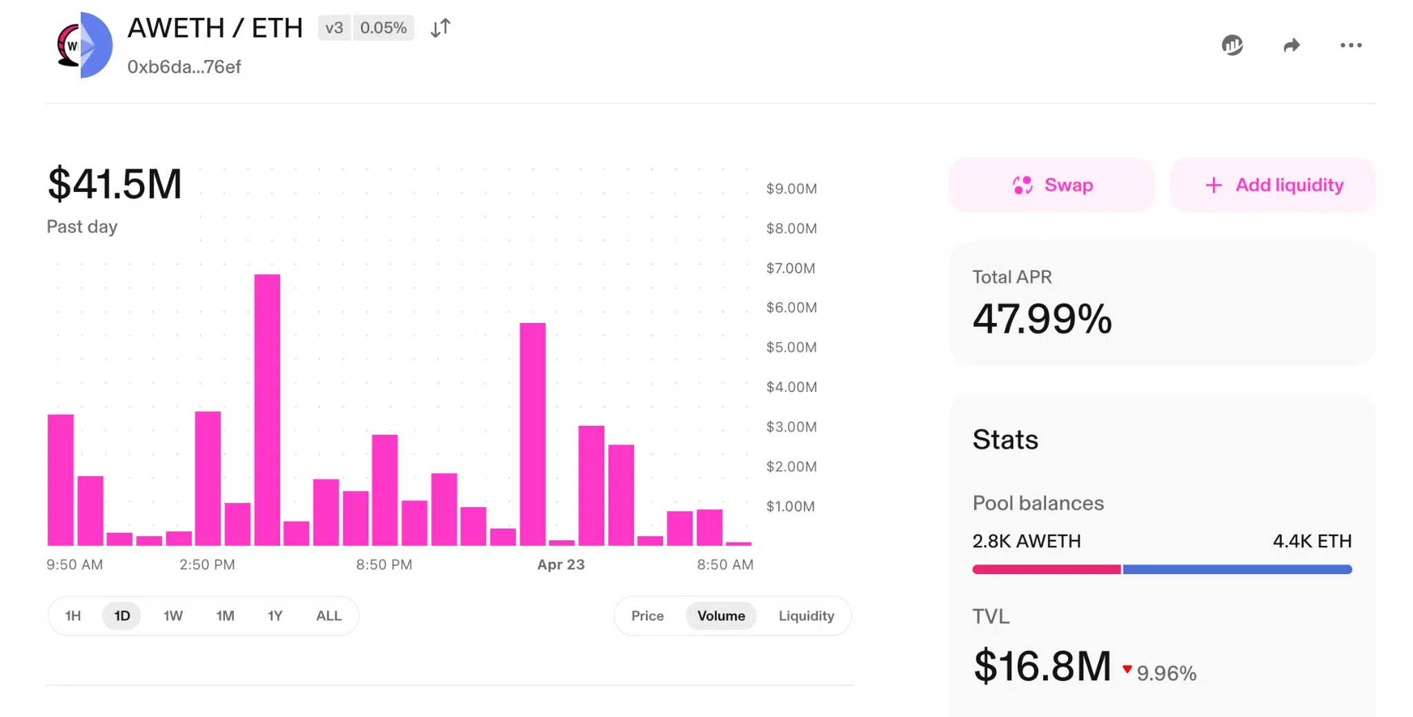Screen dimensions: 1413x717
Task: Show ALL time chart data
Action: [328, 616]
